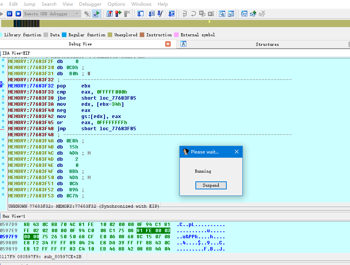Click the striped segment of the navigation band
350x265 pixels.
[x=26, y=23]
